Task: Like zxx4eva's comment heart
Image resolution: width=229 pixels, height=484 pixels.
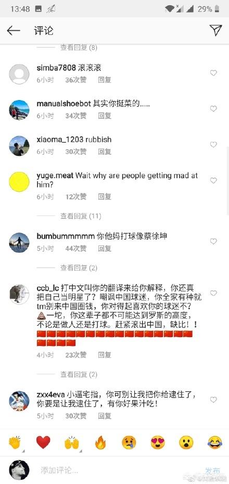Action: coord(213,400)
